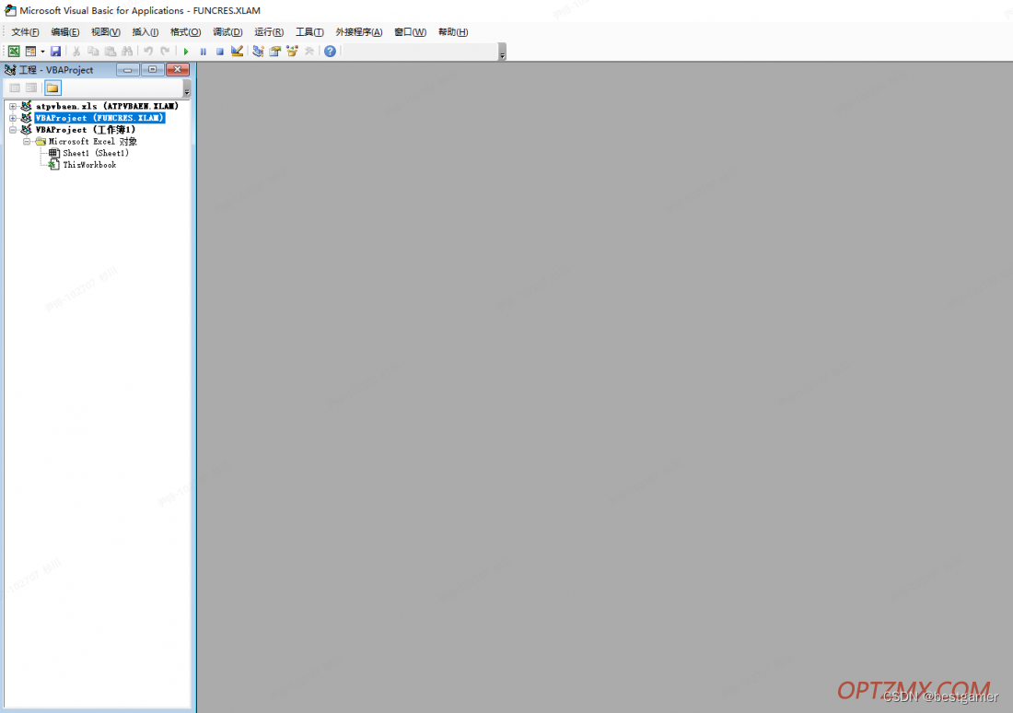Screen dimensions: 1013x713
Task: Click the Properties Window toolbar icon
Action: click(x=274, y=51)
